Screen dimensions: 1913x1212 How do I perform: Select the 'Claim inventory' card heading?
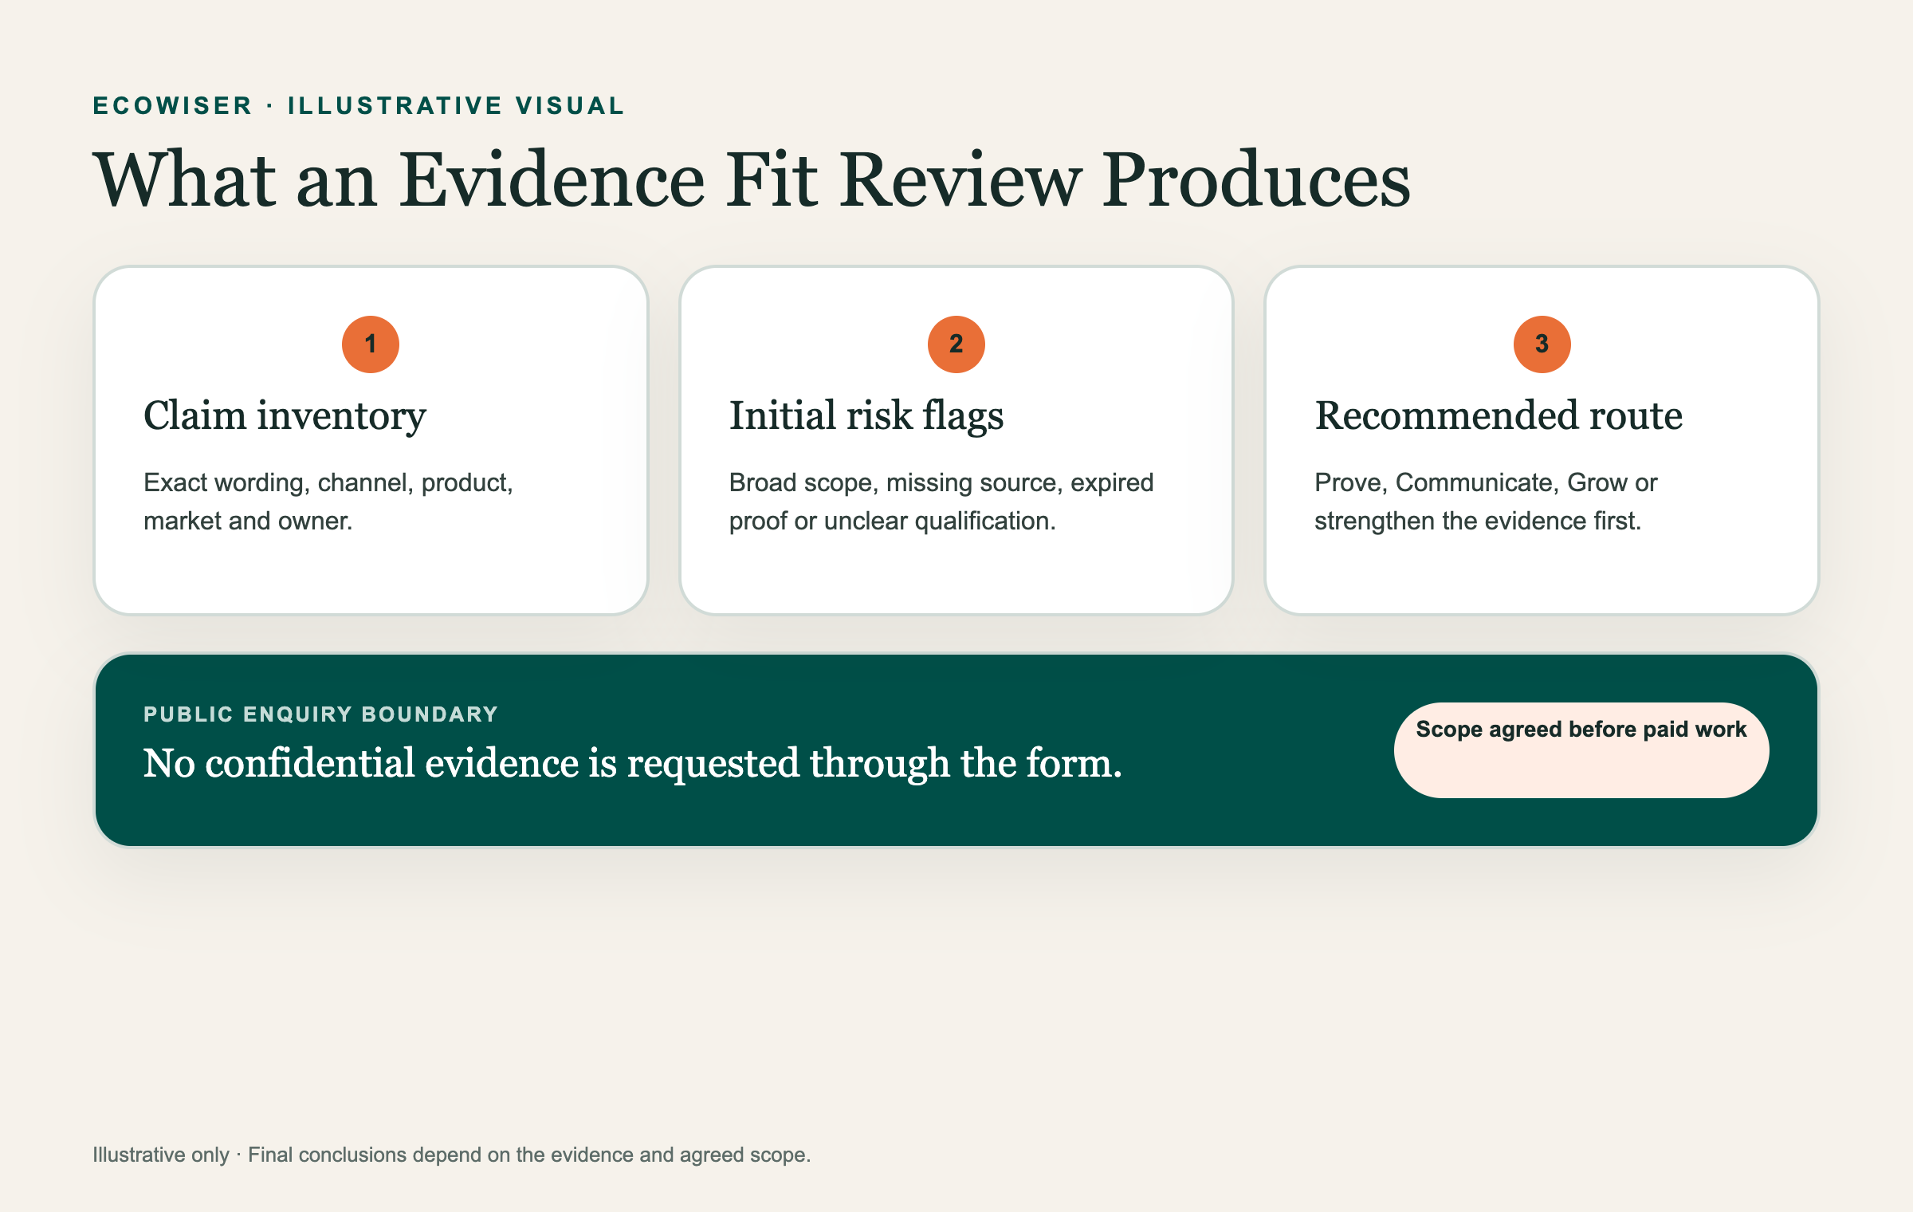point(285,416)
